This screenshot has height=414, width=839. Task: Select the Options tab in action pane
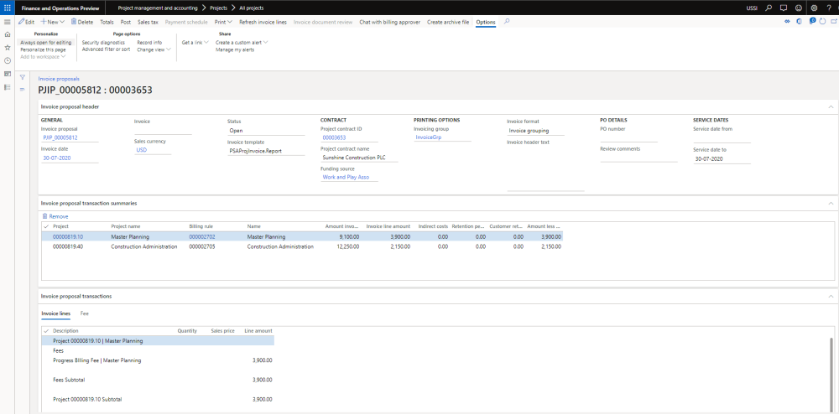(x=486, y=21)
